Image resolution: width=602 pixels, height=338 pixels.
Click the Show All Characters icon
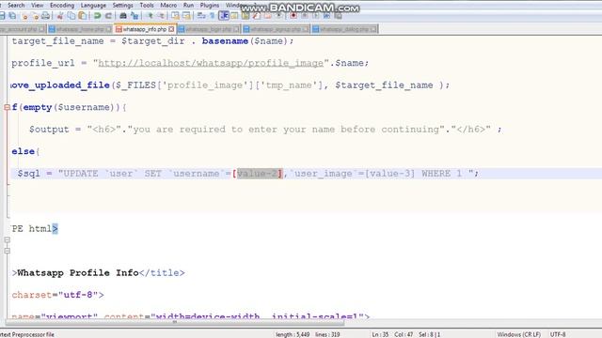click(x=212, y=16)
